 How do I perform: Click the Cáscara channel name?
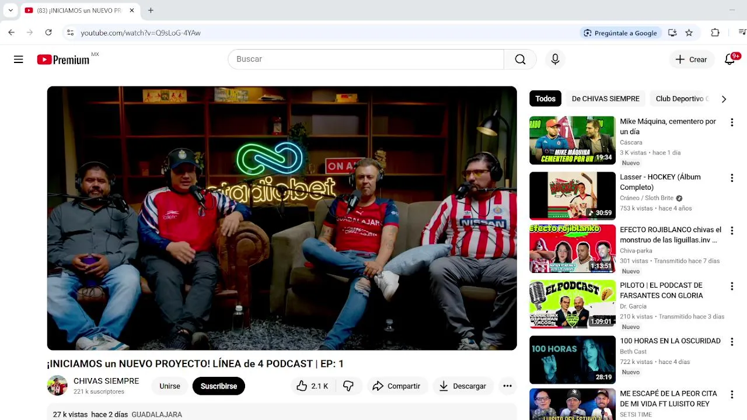tap(631, 142)
